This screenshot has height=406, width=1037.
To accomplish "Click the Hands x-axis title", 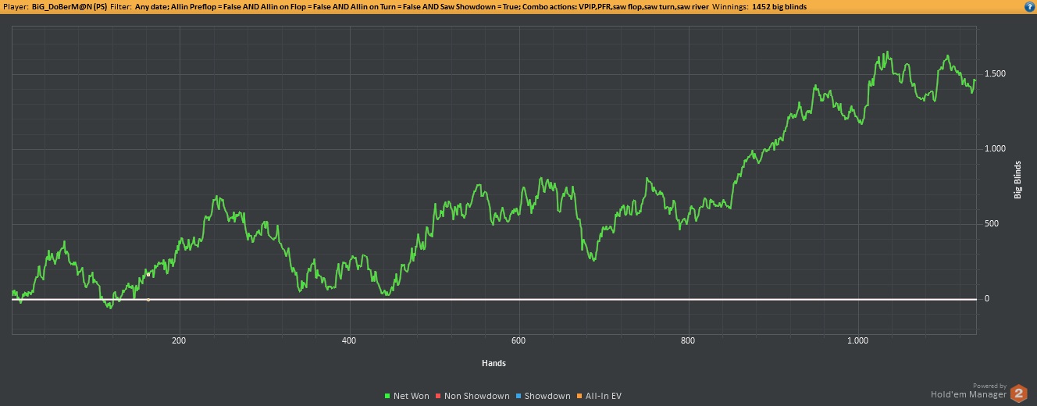I will pos(494,363).
